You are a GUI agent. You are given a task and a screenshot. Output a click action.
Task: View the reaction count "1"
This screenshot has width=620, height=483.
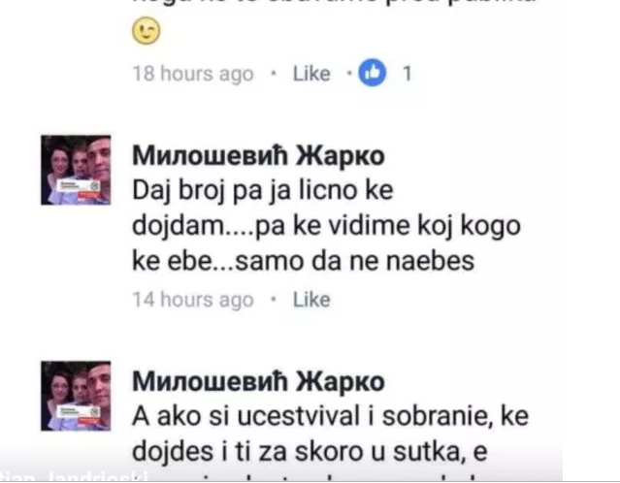[x=407, y=74]
